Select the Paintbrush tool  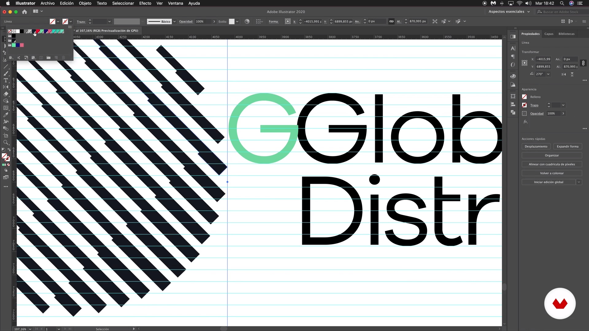point(6,74)
